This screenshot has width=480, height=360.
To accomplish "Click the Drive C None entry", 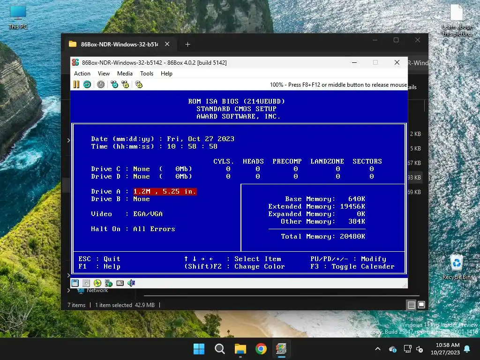I will tap(142, 169).
